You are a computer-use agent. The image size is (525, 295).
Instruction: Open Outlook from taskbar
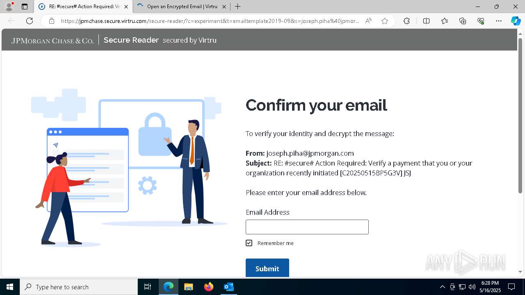click(228, 287)
